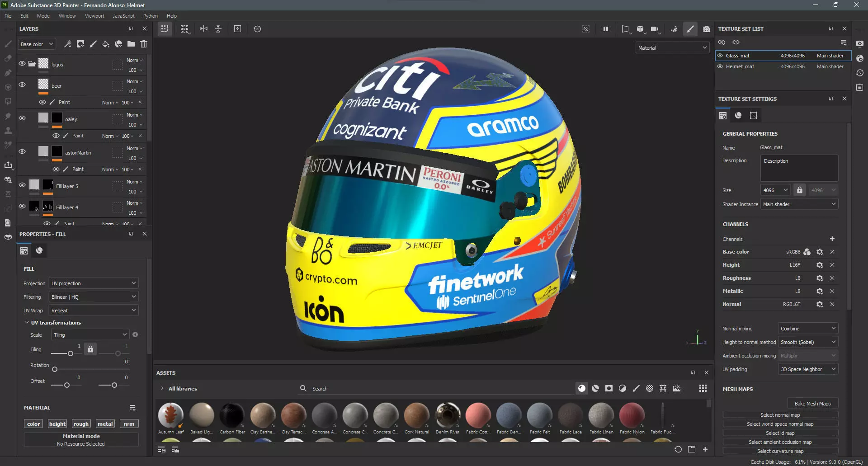Hide the astonMartin layer
Image resolution: width=868 pixels, height=466 pixels.
click(22, 152)
